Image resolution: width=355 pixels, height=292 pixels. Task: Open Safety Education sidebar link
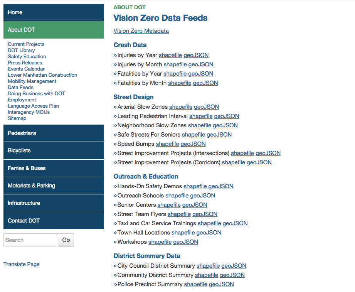tap(27, 56)
